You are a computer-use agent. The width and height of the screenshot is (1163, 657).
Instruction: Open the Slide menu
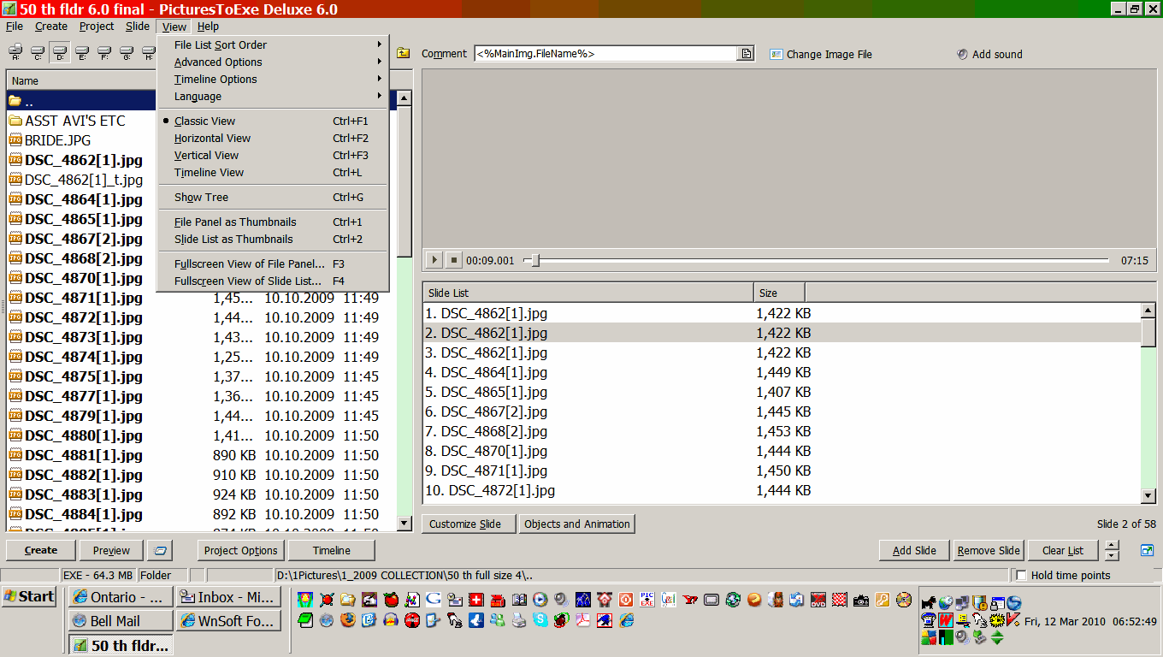click(x=138, y=27)
